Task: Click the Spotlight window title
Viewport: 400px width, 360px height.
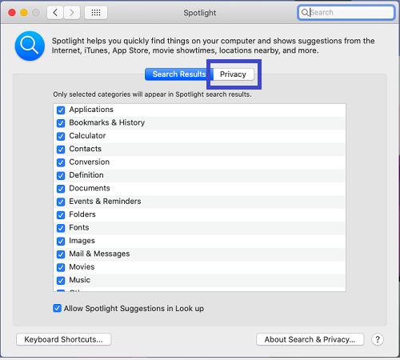Action: click(x=200, y=13)
